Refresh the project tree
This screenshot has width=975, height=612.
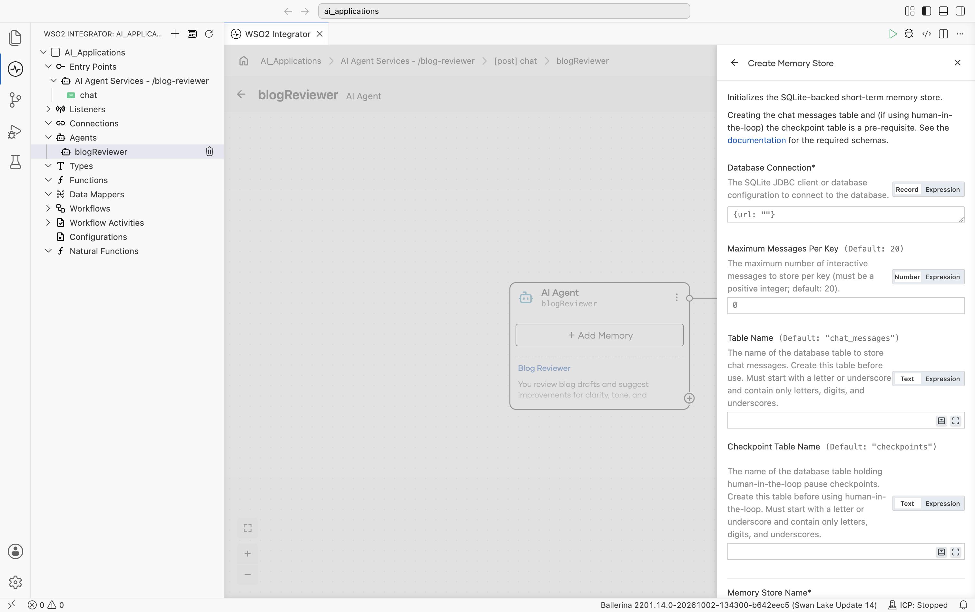click(209, 34)
